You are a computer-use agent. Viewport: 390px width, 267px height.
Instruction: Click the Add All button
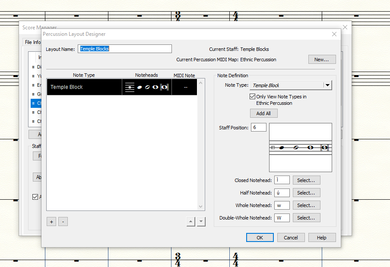[x=263, y=113]
